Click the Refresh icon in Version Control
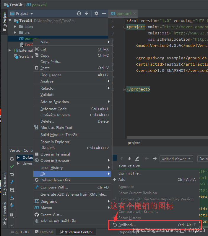Image resolution: width=208 pixels, height=236 pixels. tap(12, 159)
